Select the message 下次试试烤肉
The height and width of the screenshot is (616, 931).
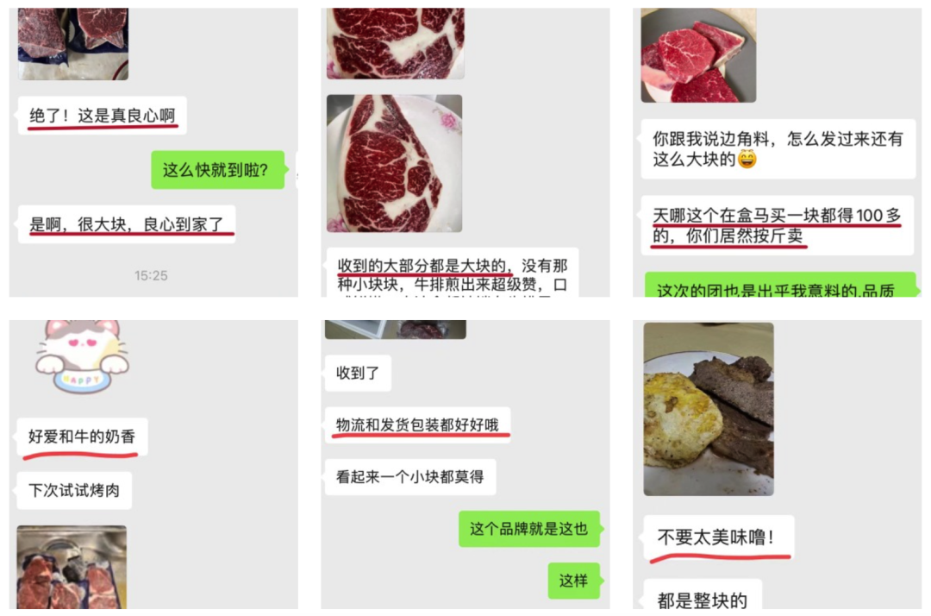(74, 490)
